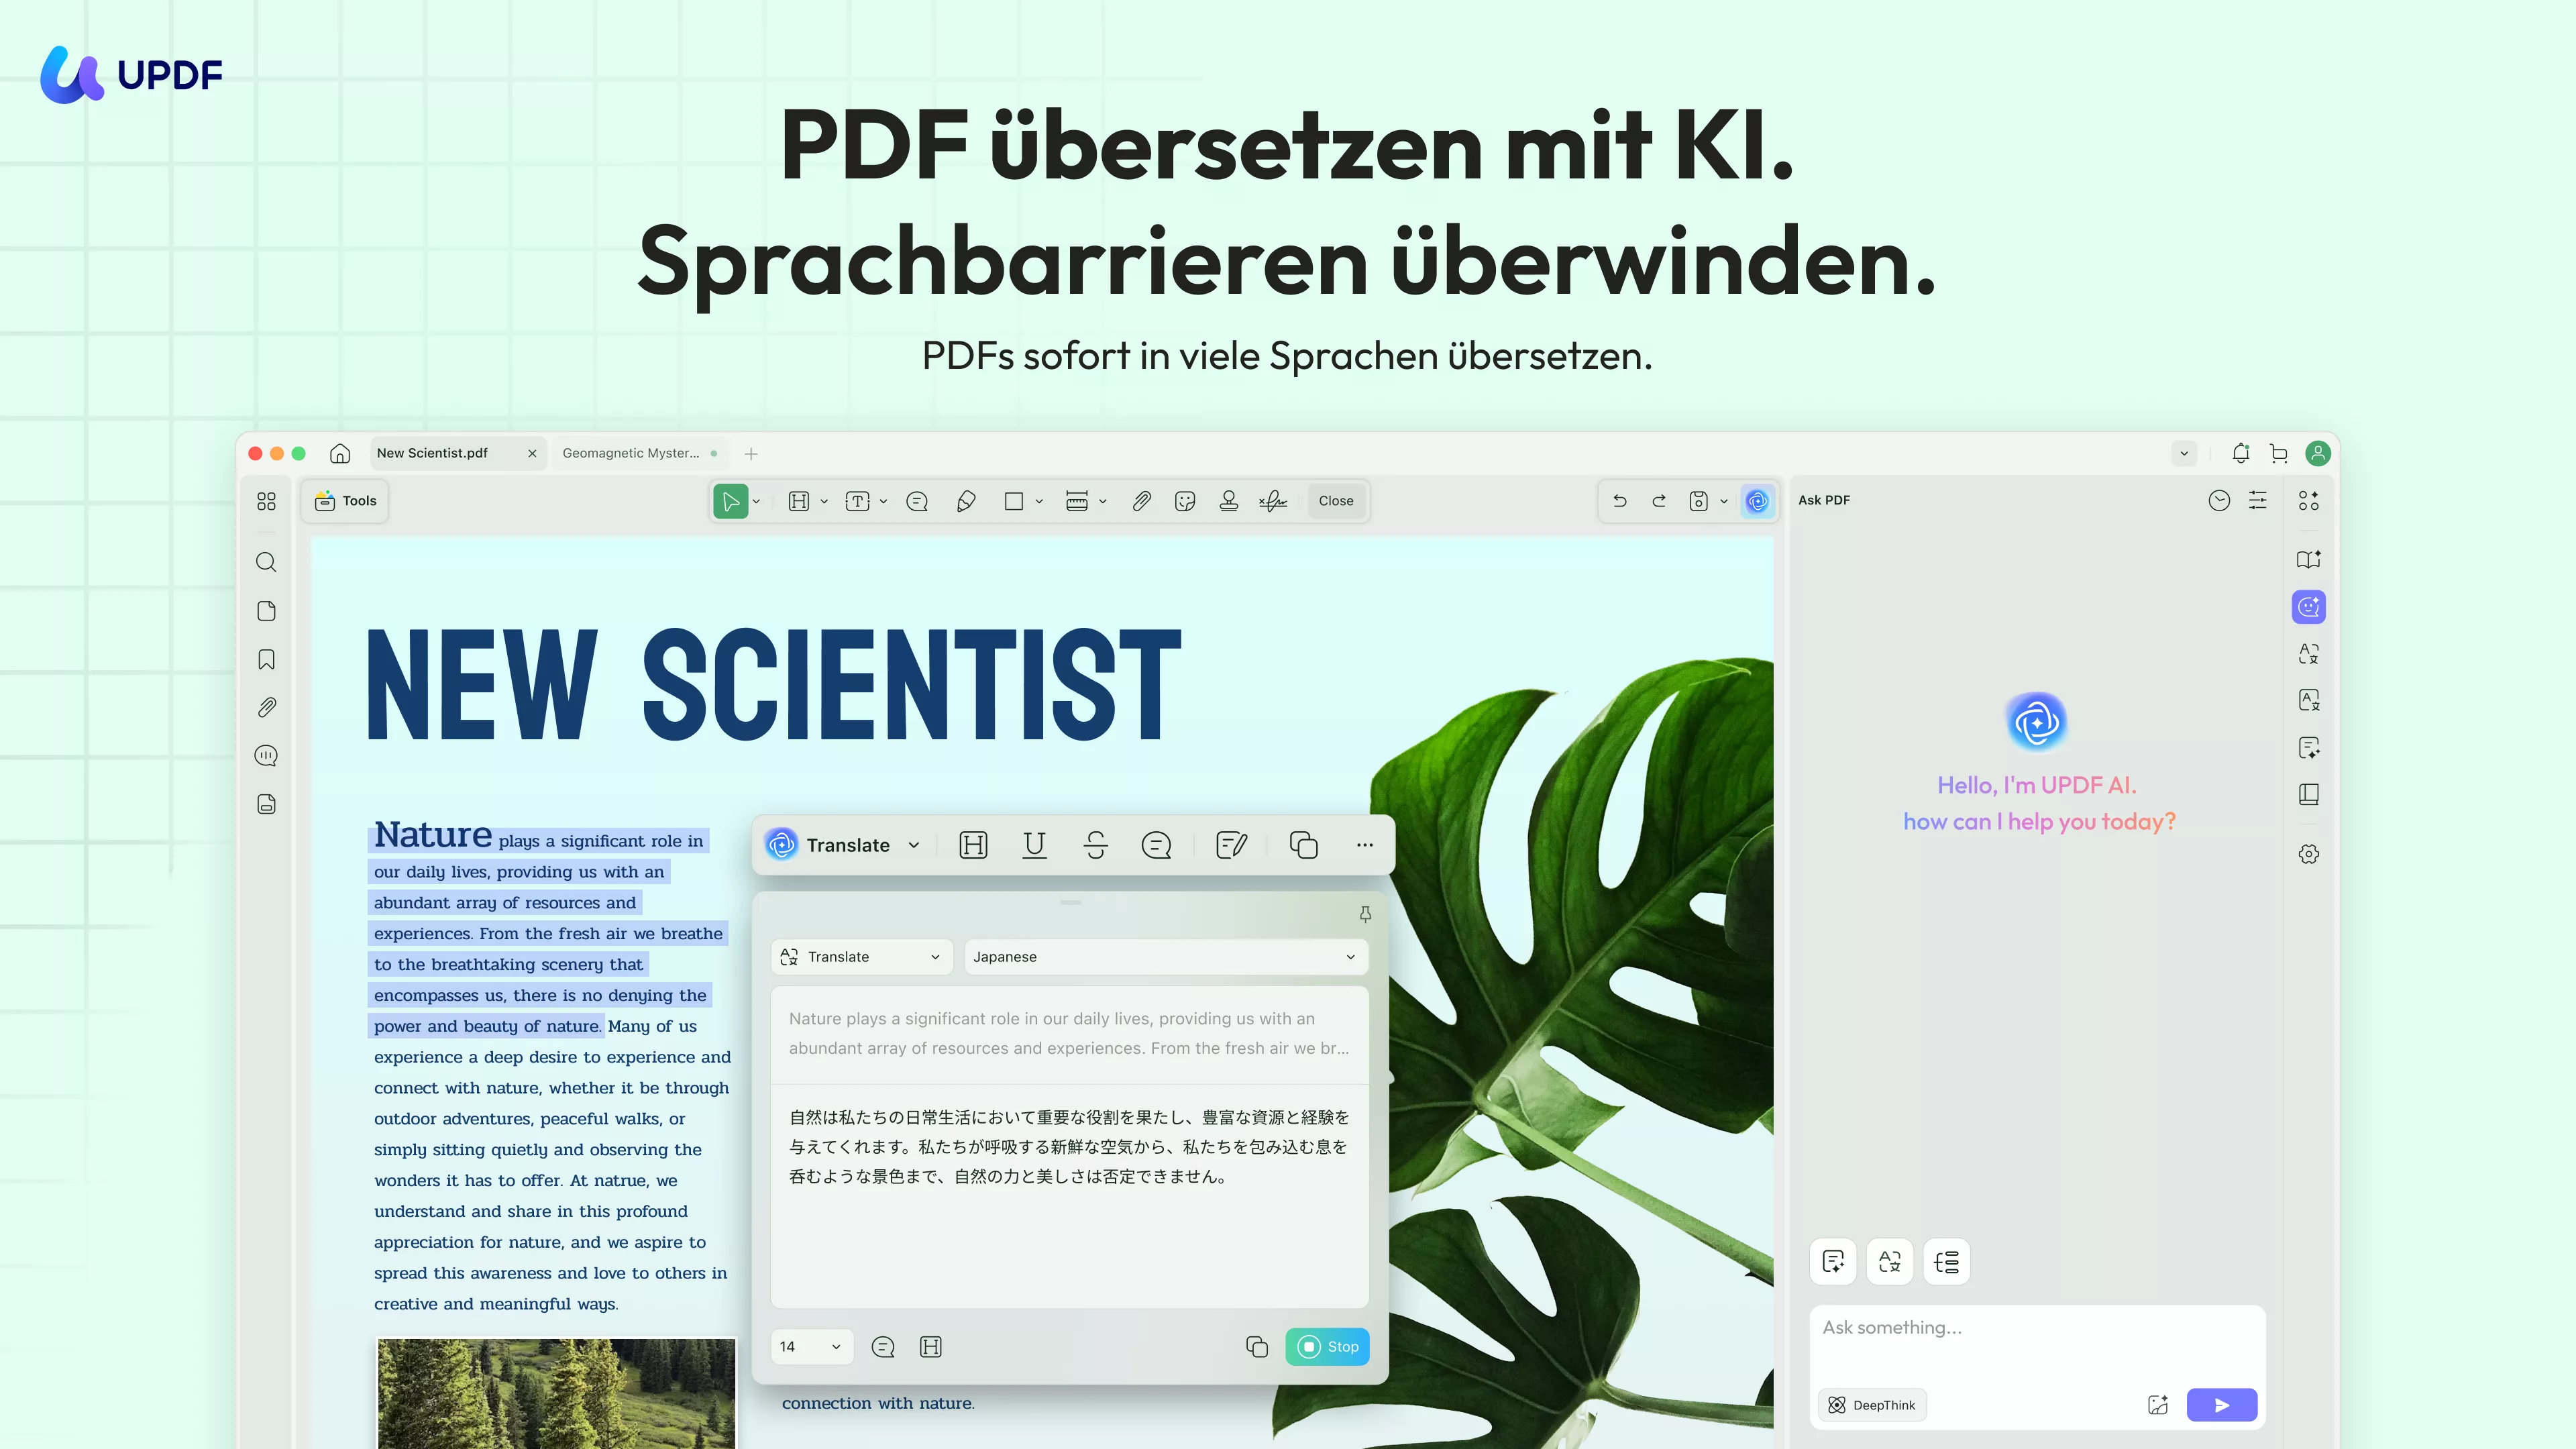Select the bookmarks icon in the left sidebar
The image size is (2576, 1449).
(266, 658)
